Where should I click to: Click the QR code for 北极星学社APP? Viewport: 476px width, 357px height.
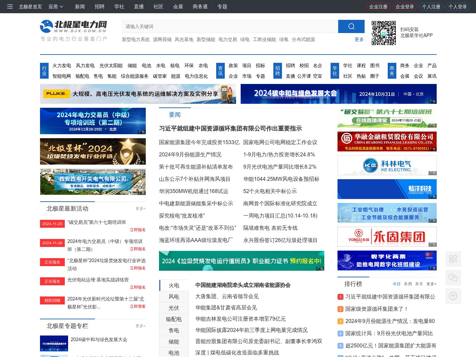(383, 33)
